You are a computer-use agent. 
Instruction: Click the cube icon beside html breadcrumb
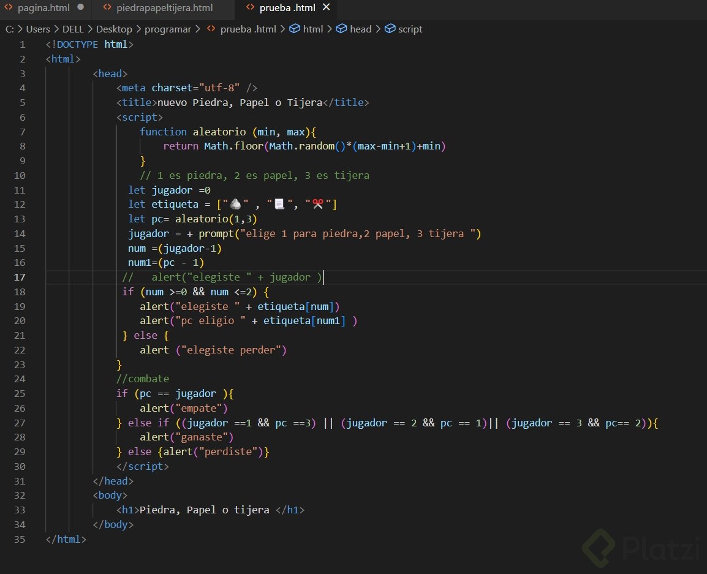click(x=295, y=29)
